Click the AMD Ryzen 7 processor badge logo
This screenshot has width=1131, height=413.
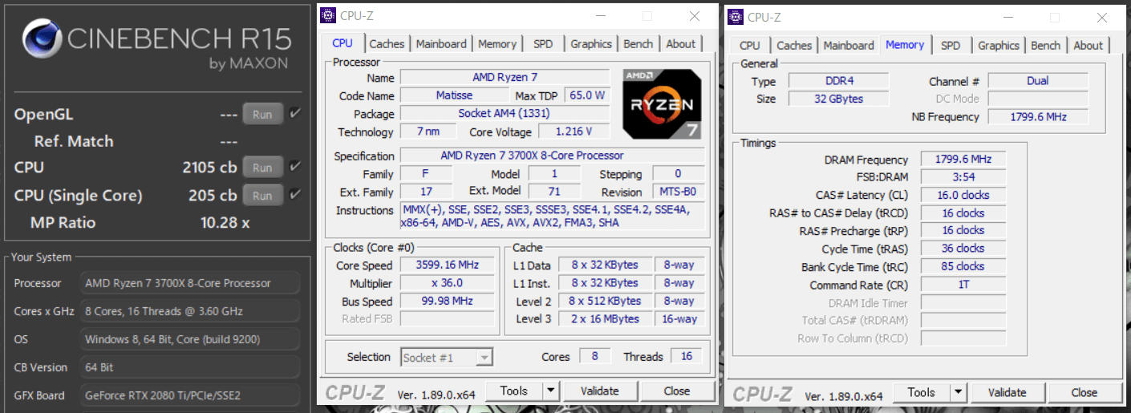(663, 104)
